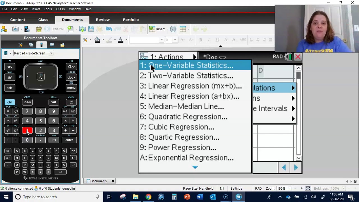Open the Page Layout toolbar icon
The width and height of the screenshot is (359, 202).
(183, 29)
